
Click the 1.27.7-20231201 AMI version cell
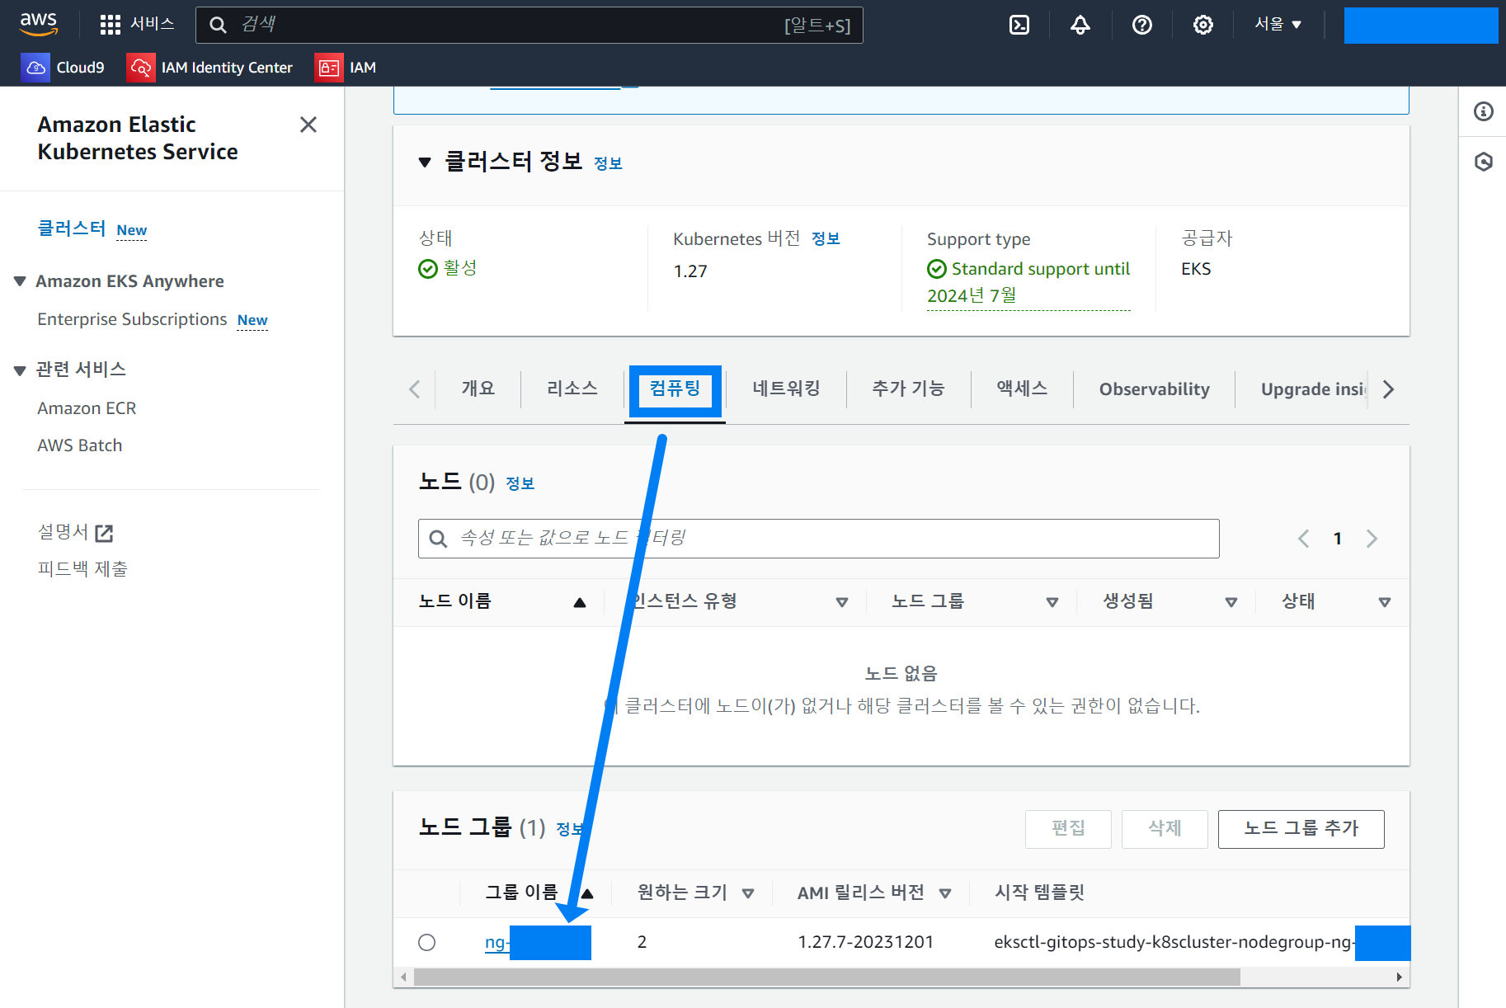click(x=865, y=942)
